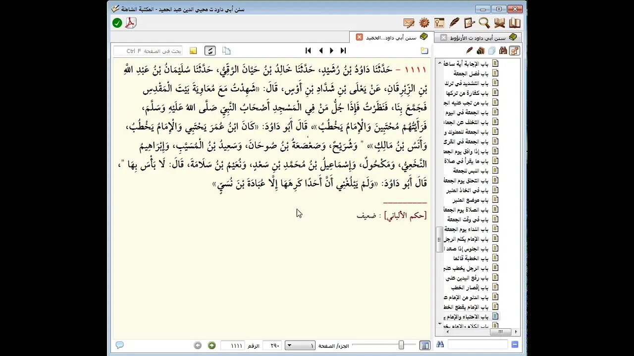The height and width of the screenshot is (356, 634).
Task: Click the tree structure view icon
Action: (x=514, y=50)
